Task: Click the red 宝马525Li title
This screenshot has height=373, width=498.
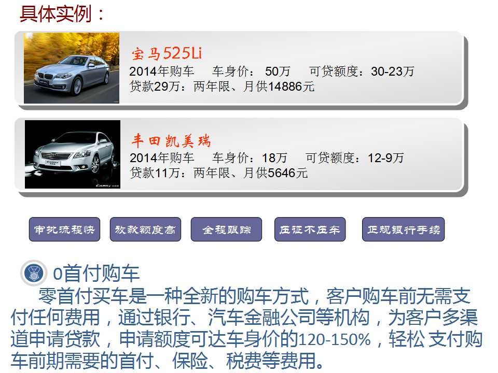Action: [167, 53]
